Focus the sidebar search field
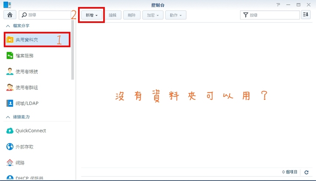316x181 pixels. [45, 15]
